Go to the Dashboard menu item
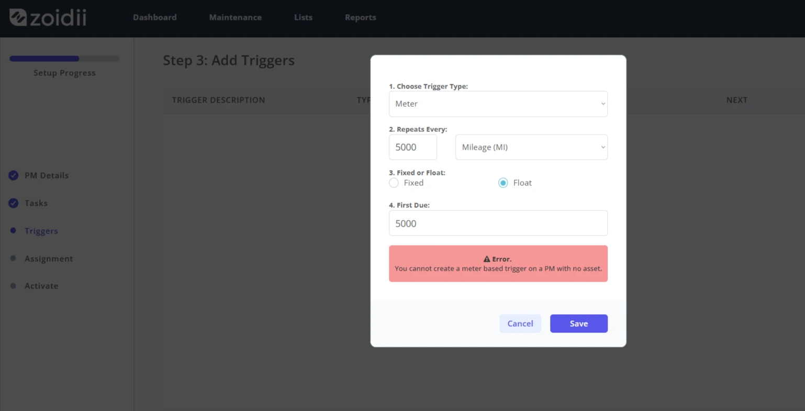Viewport: 805px width, 411px height. tap(155, 17)
